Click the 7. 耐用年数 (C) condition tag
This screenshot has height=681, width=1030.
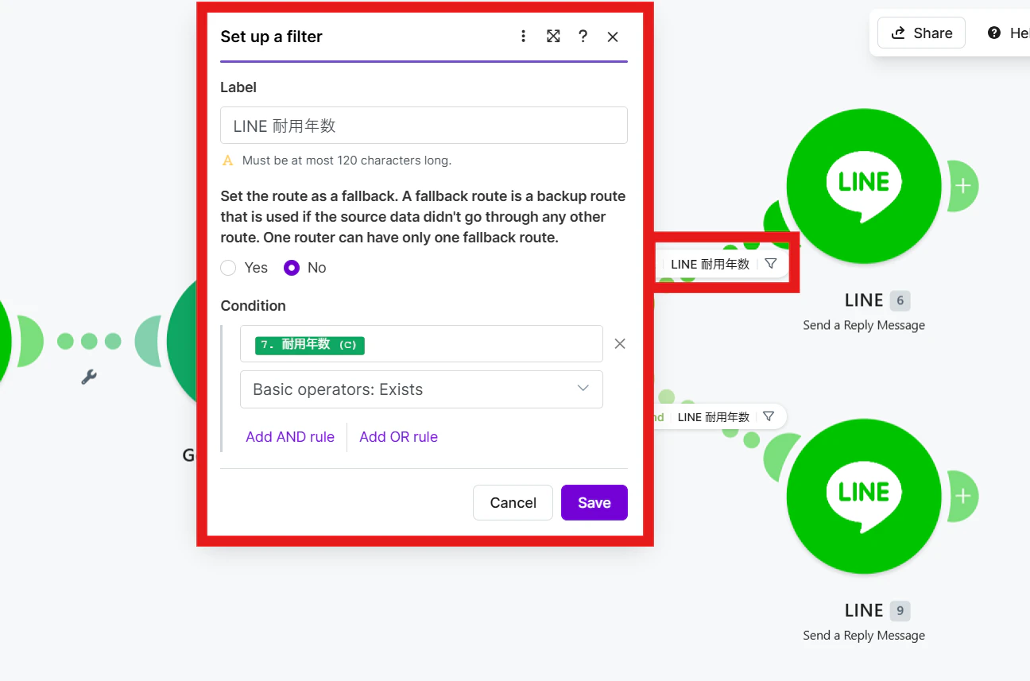pos(310,345)
